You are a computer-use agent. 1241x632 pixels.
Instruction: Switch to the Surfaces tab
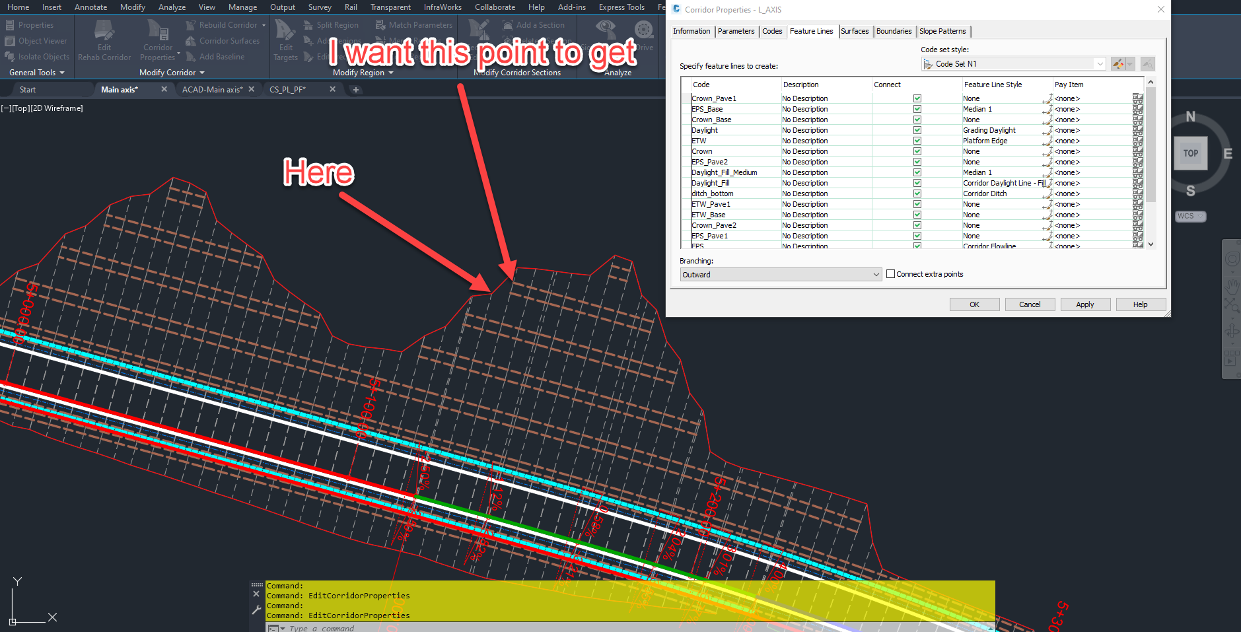click(855, 31)
